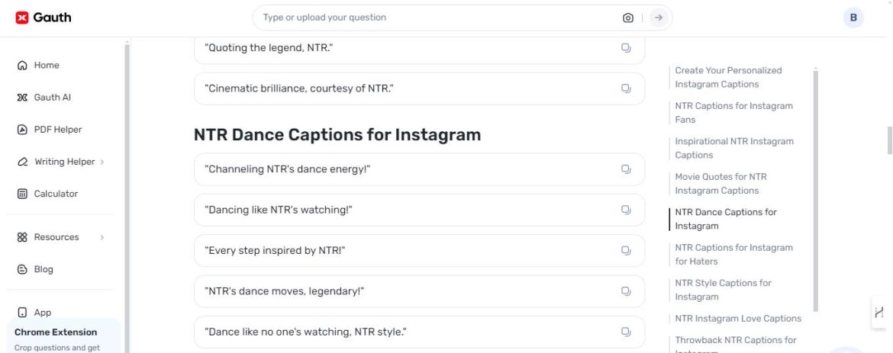Open PDF Helper in the sidebar
Viewport: 893px width, 353px height.
[x=50, y=130]
